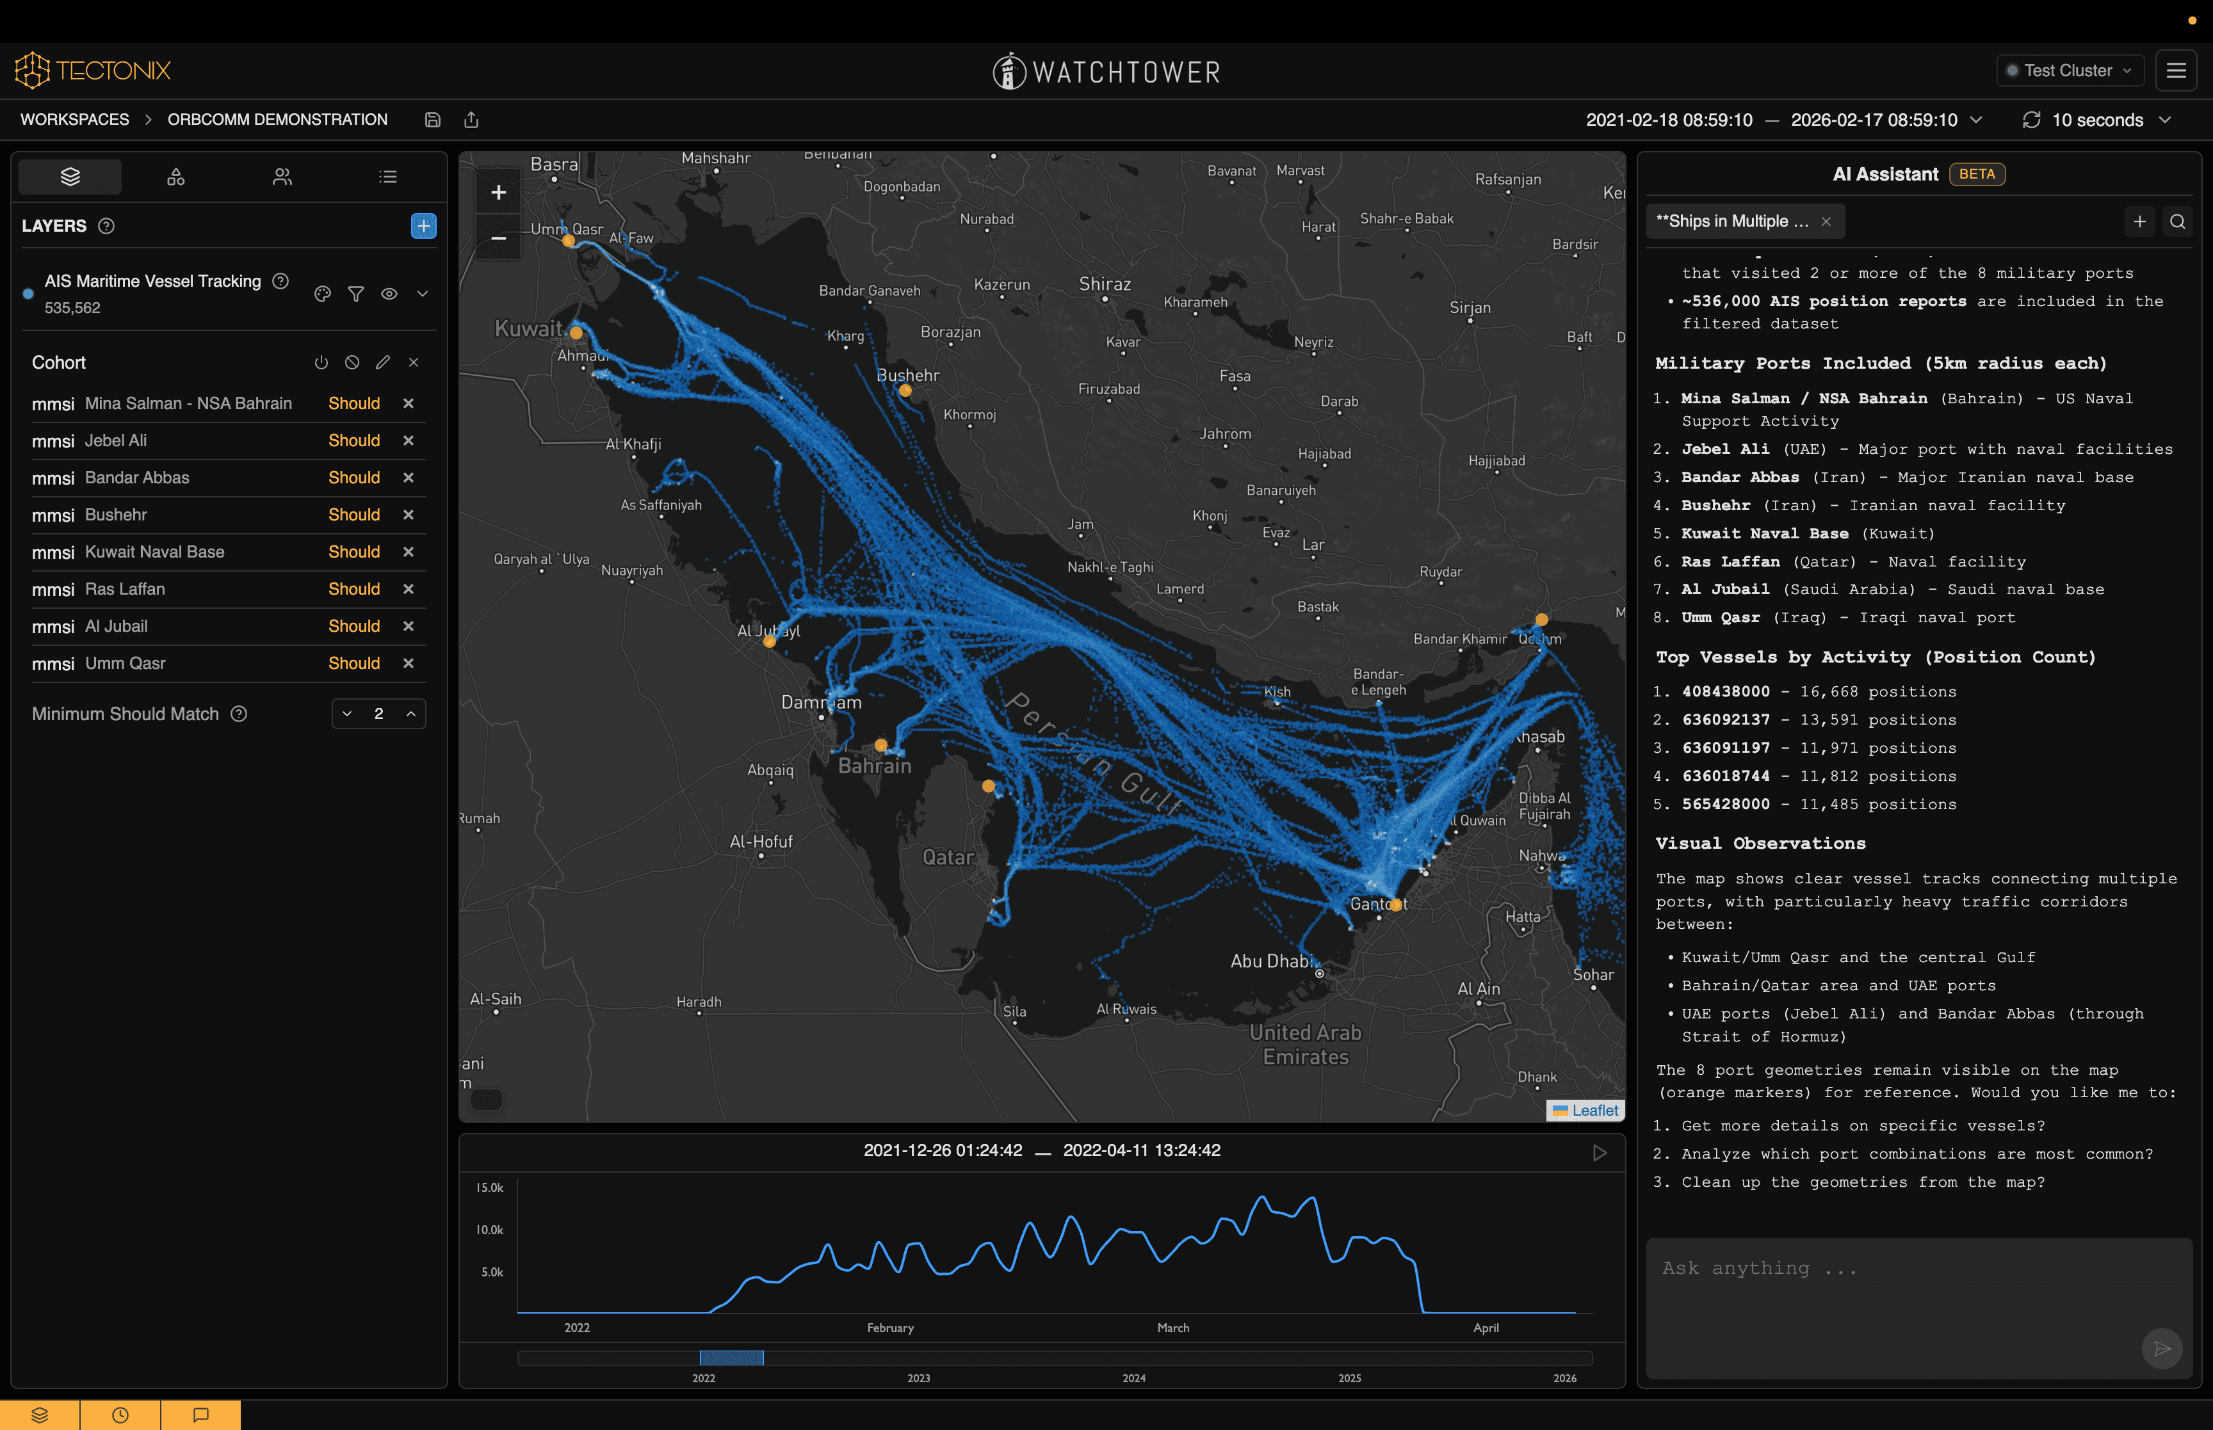Add a new layer with plus button
This screenshot has width=2213, height=1430.
(423, 226)
